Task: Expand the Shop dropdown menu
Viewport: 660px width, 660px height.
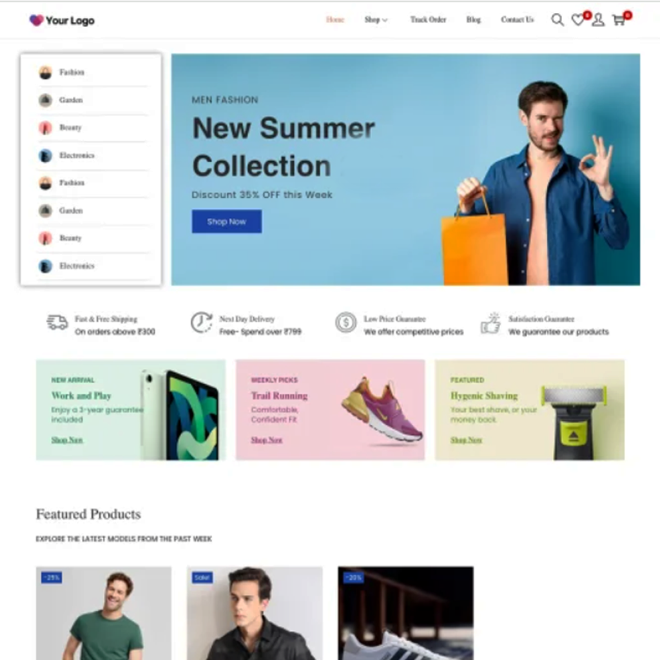Action: tap(376, 20)
